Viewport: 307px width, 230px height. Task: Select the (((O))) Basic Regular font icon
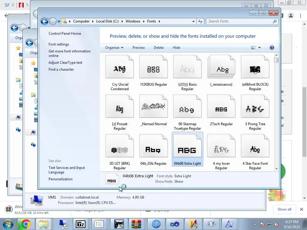click(x=187, y=67)
